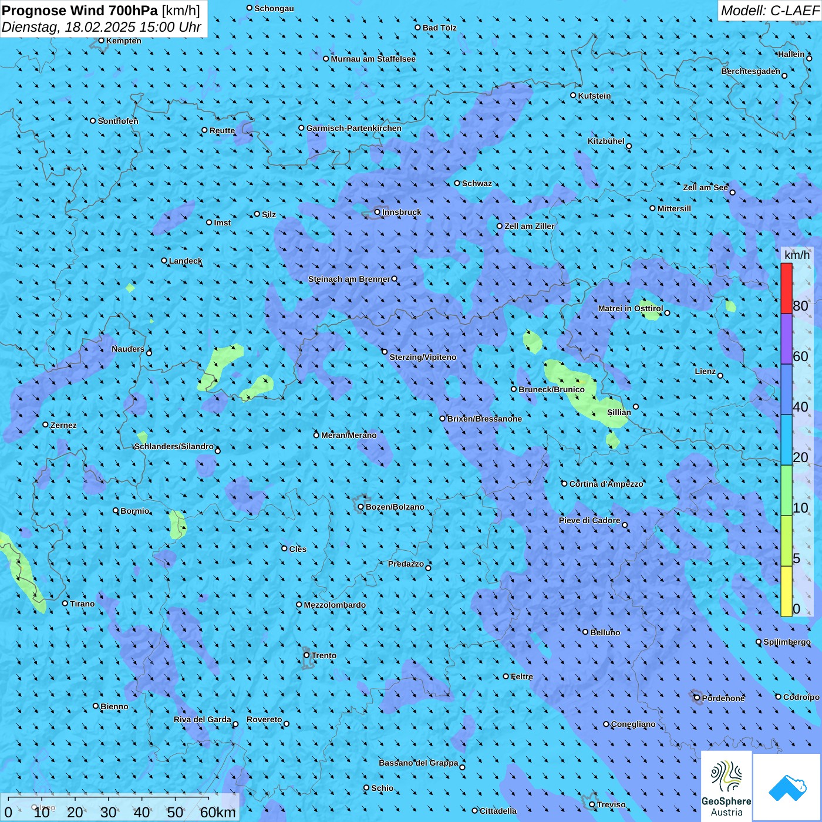Click the 'Modell: C-LAEF' label
This screenshot has width=822, height=822.
click(x=770, y=11)
